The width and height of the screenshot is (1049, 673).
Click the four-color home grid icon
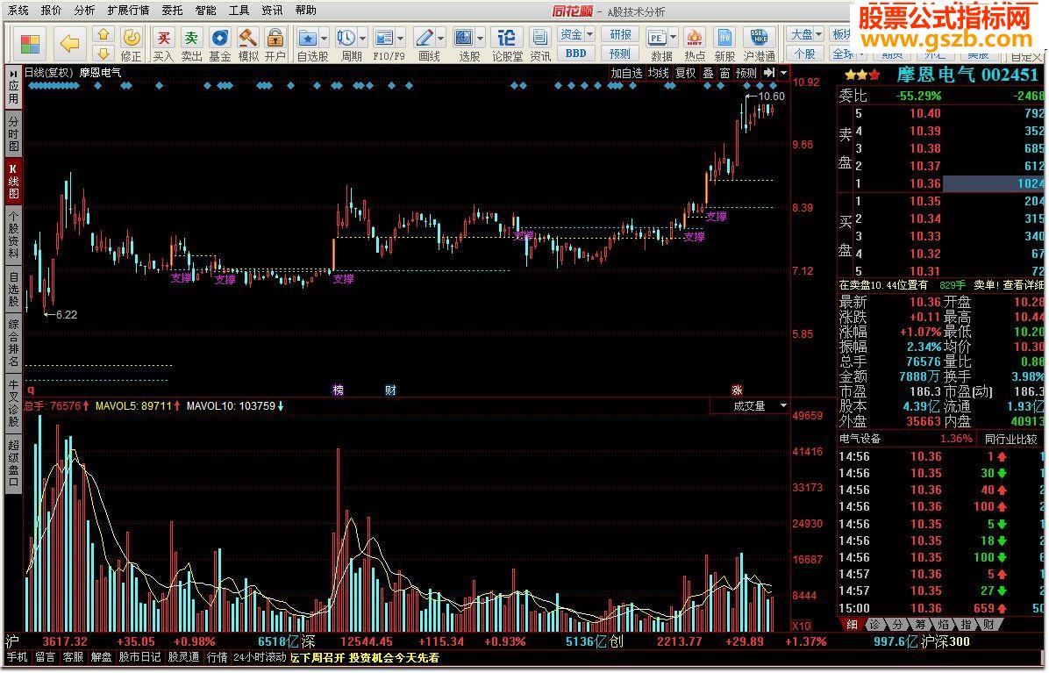30,44
